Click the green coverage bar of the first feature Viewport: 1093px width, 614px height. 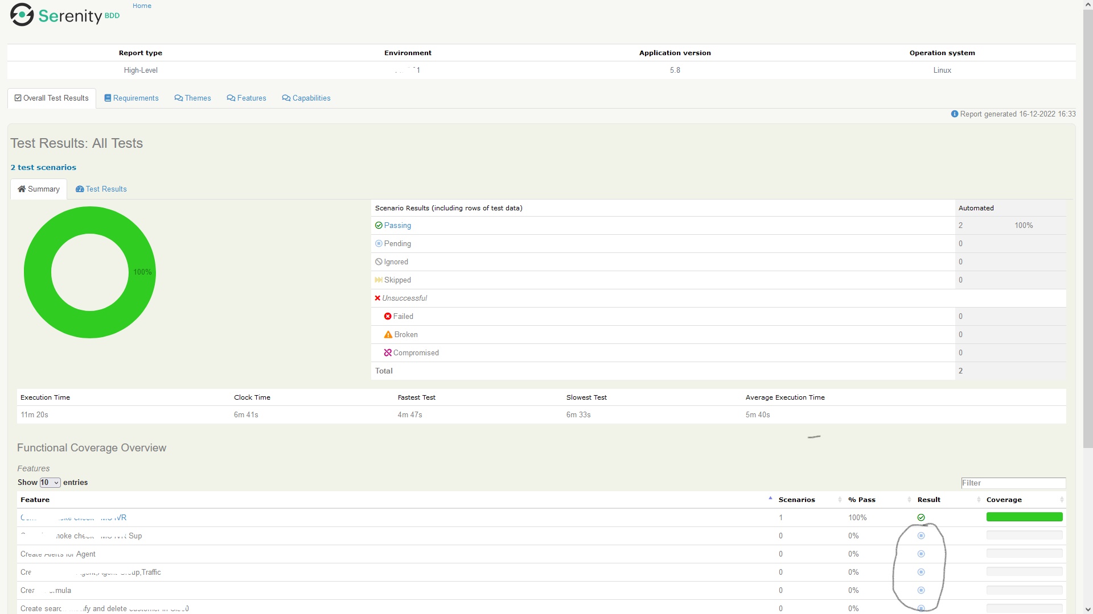[x=1024, y=517]
